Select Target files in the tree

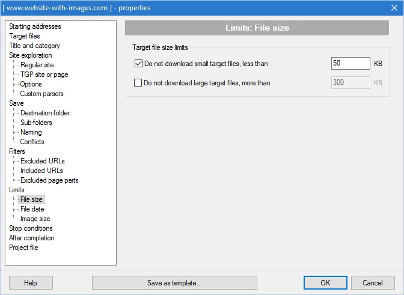[x=25, y=36]
